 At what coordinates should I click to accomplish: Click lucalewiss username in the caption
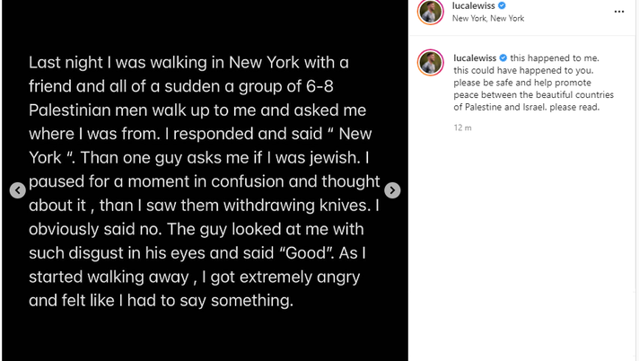pos(475,57)
